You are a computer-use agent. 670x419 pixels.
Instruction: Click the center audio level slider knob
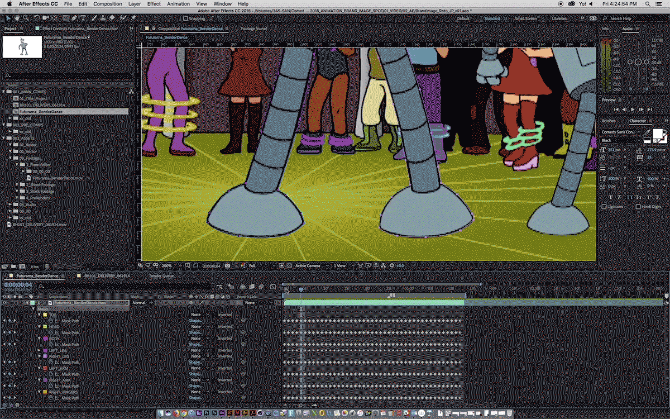point(638,62)
